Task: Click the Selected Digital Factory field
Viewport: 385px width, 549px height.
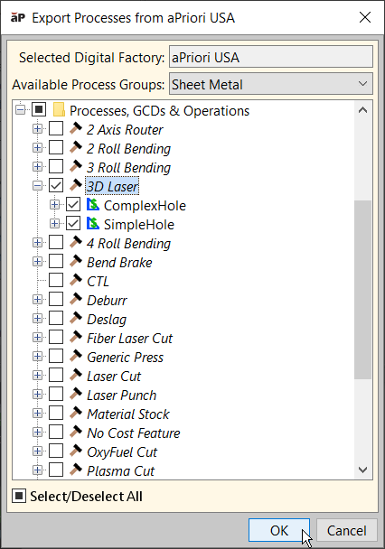Action: tap(271, 57)
